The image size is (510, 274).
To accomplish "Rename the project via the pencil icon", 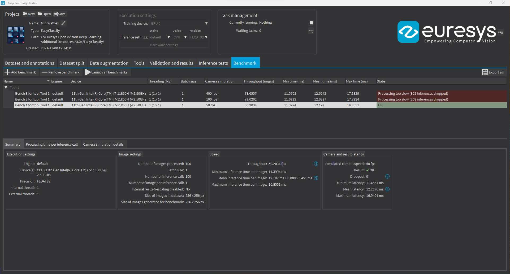I will click(x=63, y=23).
